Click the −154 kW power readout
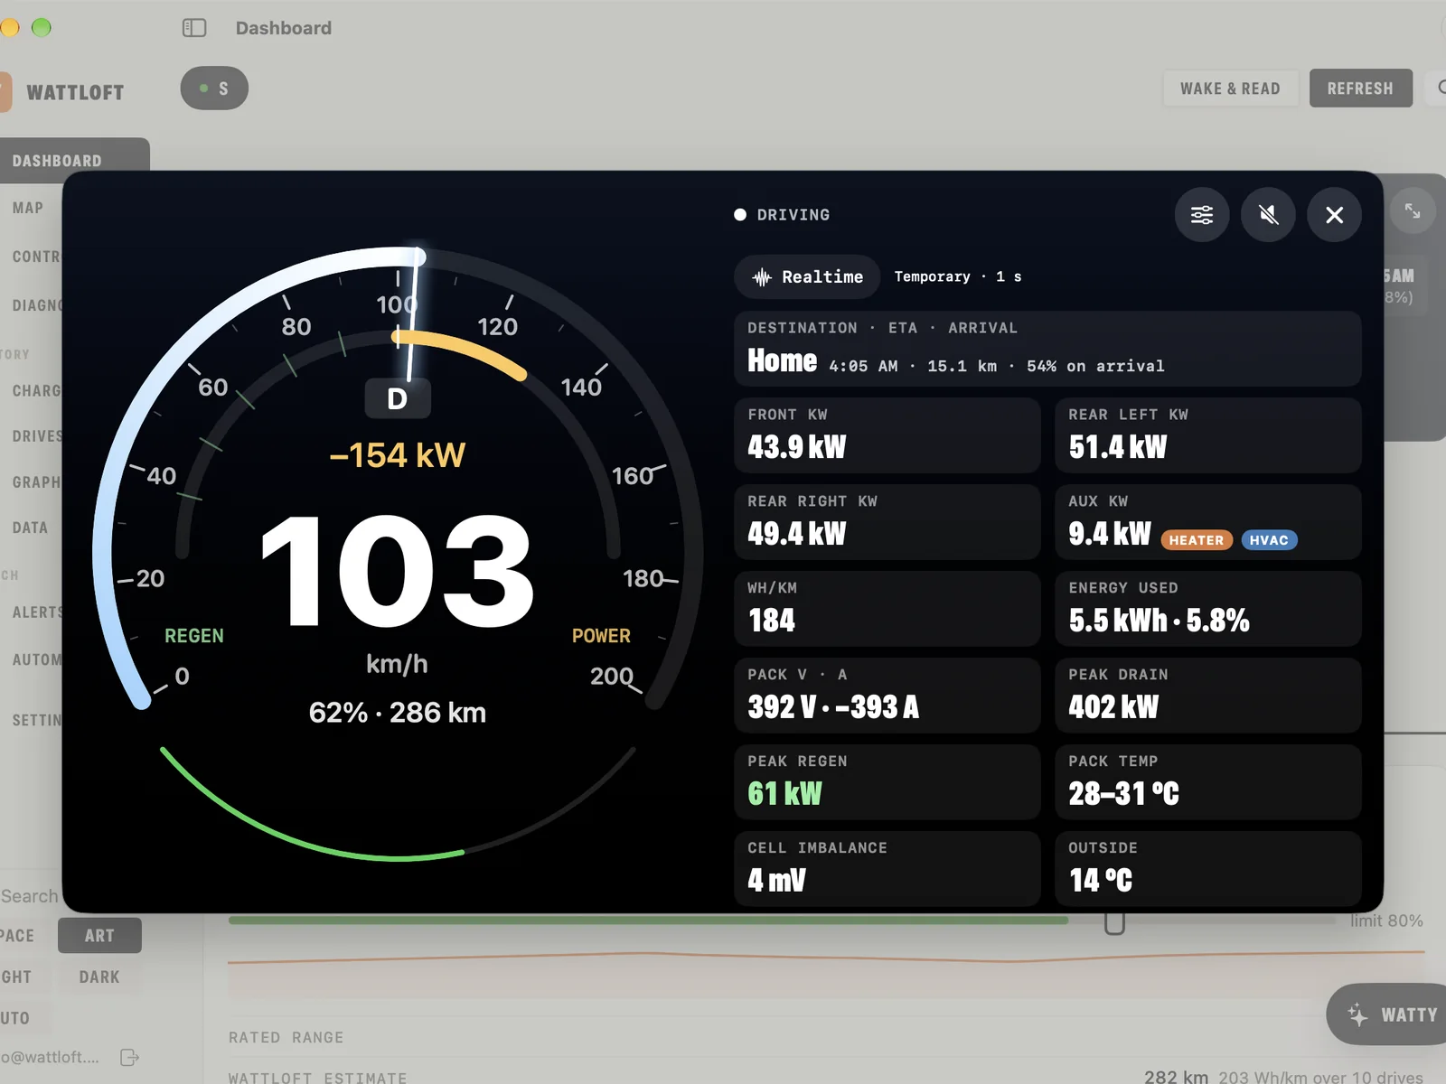 tap(398, 454)
